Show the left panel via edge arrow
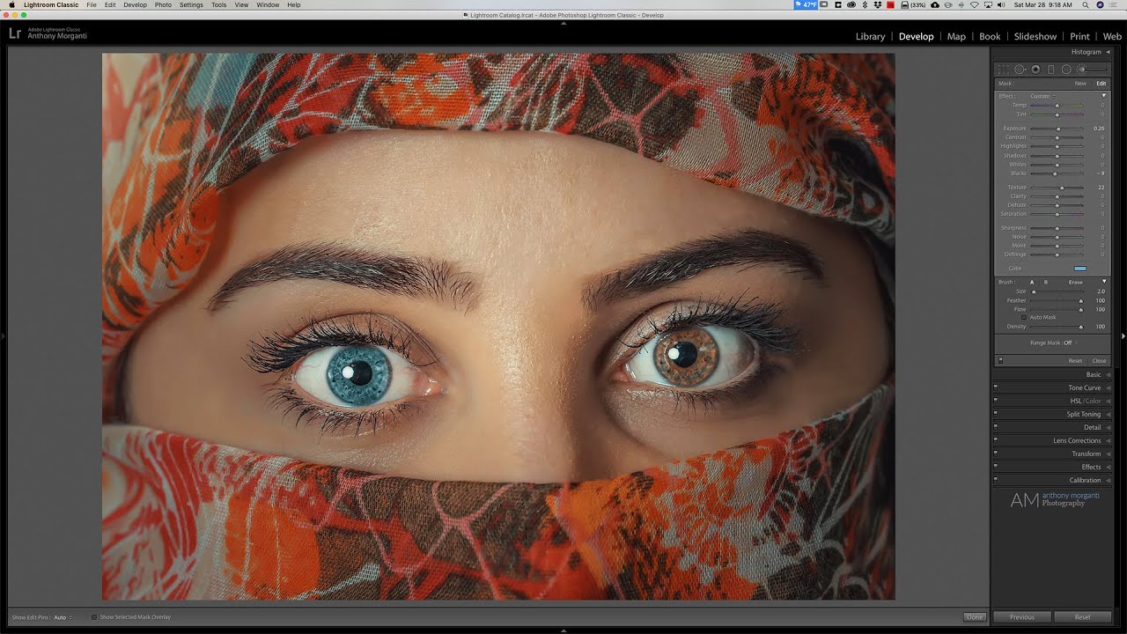The image size is (1127, 634). tap(4, 335)
